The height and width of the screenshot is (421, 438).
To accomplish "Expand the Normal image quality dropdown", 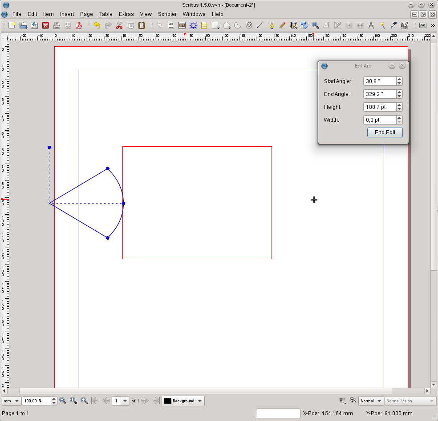I will click(x=371, y=401).
